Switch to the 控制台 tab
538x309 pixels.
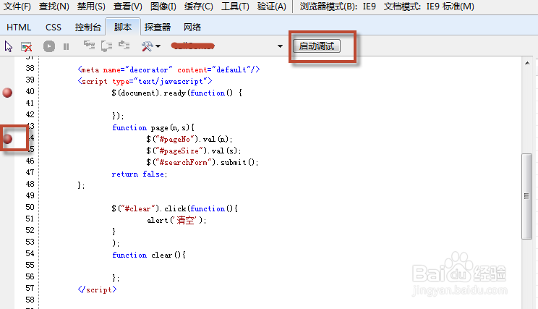(x=87, y=27)
